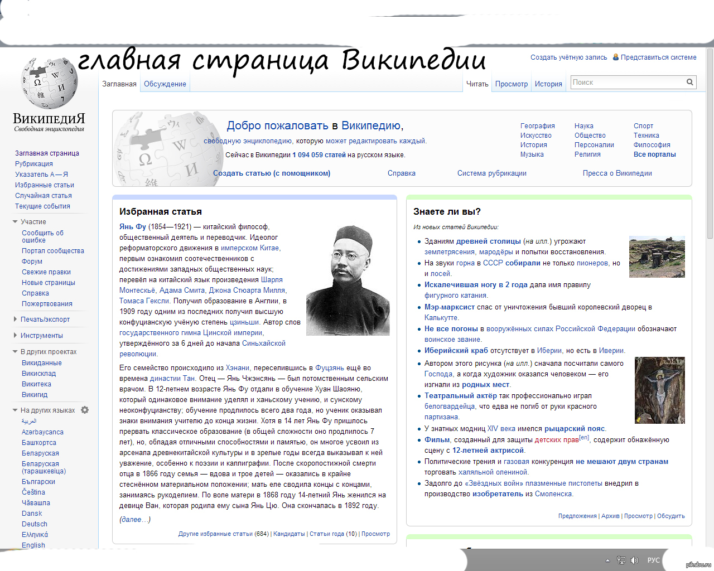Click inside the Поиск search field
The height and width of the screenshot is (571, 714).
point(628,83)
